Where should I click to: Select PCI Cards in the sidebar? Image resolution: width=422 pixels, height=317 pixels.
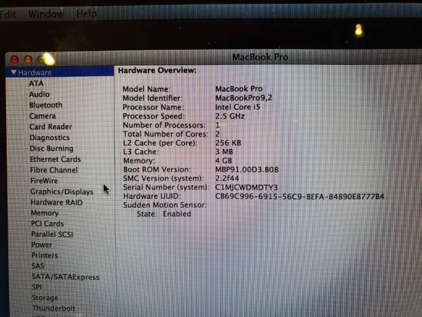pos(47,224)
